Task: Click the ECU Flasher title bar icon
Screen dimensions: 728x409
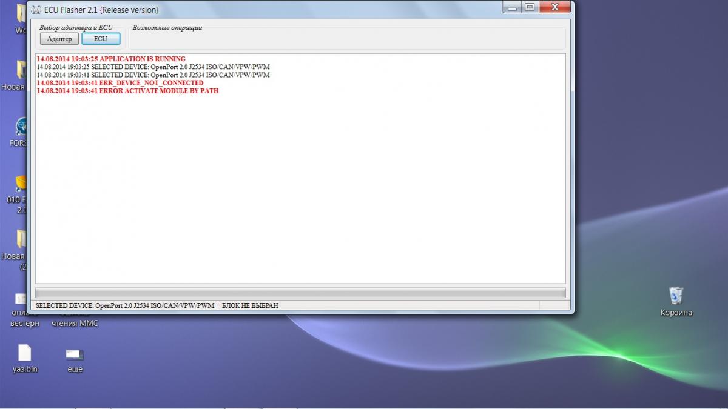Action: [x=36, y=10]
